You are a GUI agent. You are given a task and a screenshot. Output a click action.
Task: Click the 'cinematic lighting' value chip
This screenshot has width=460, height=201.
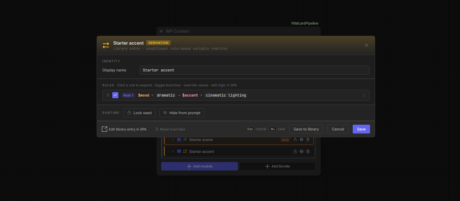pyautogui.click(x=226, y=95)
